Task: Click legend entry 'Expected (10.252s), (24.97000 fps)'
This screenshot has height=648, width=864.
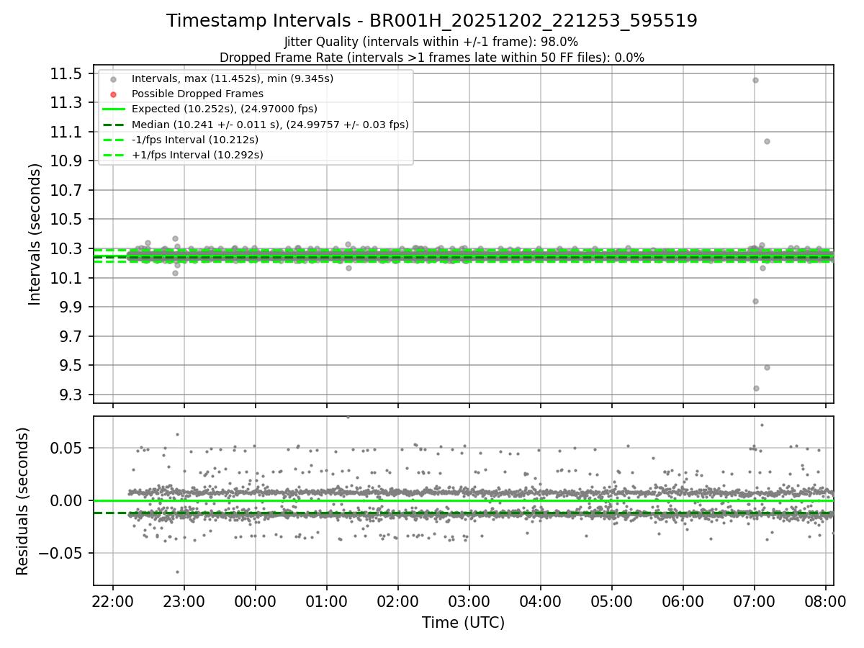Action: click(225, 109)
